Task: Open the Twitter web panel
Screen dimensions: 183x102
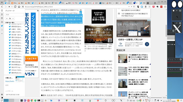Action: 2,26
